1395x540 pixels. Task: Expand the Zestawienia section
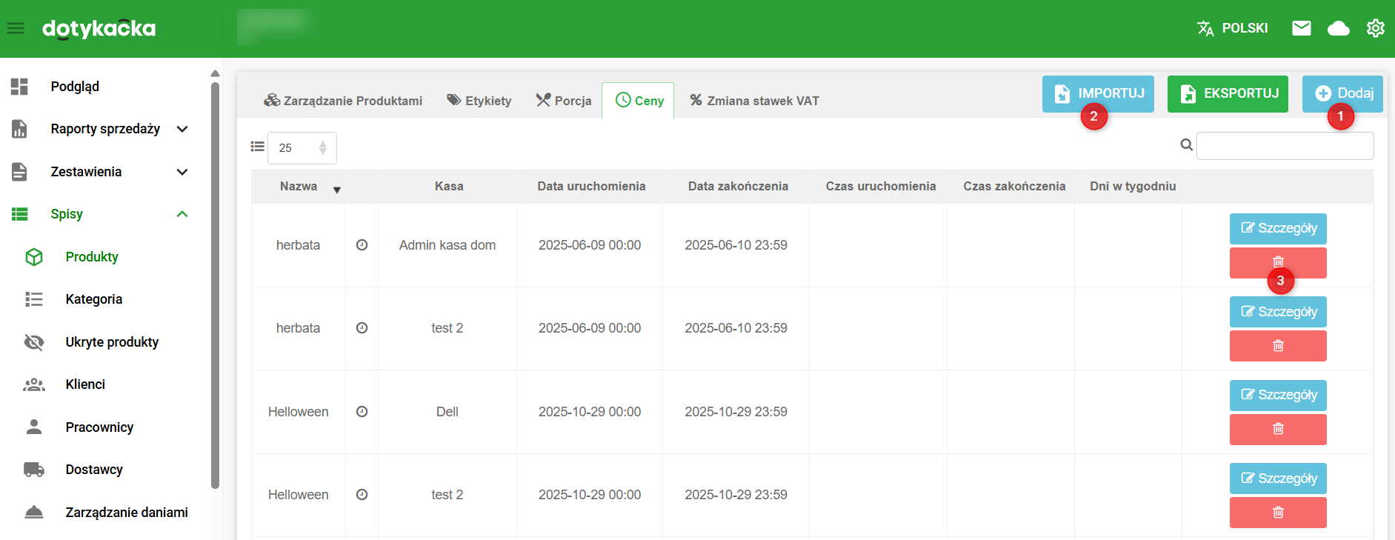(x=182, y=172)
